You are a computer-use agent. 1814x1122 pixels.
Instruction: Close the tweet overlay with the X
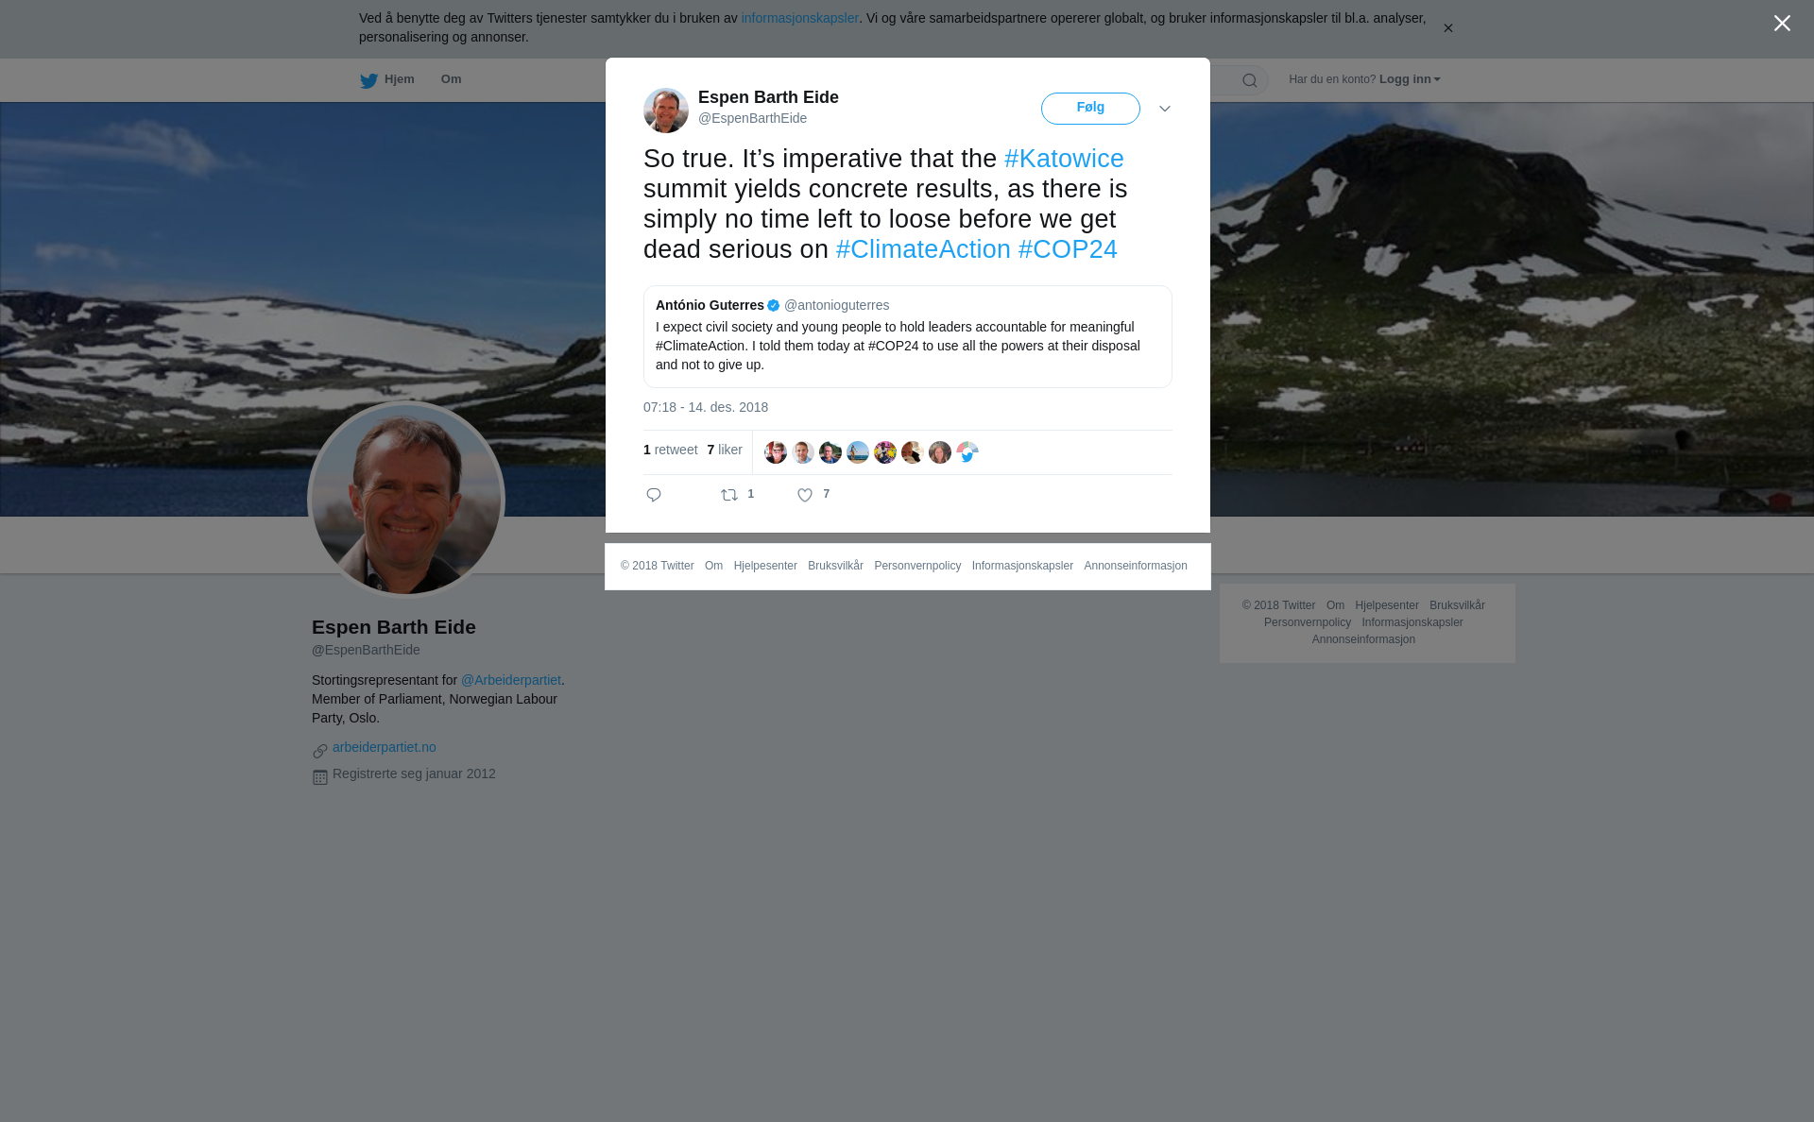click(x=1782, y=24)
